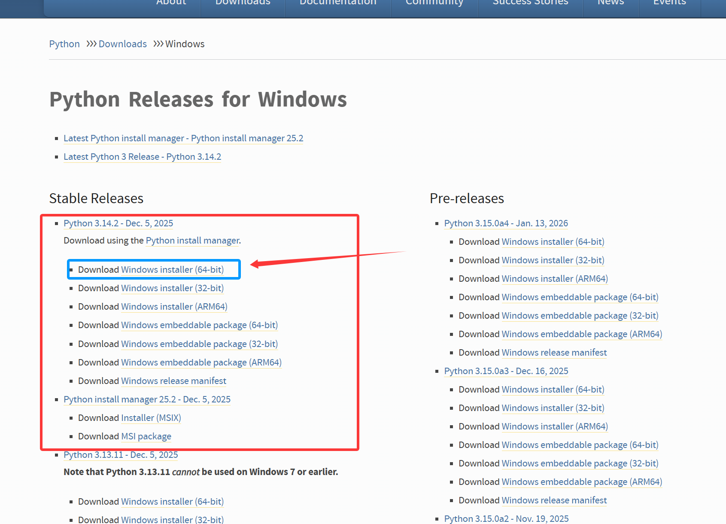Download 3.15.0a3 embeddable package (ARM64)
This screenshot has height=524, width=726.
pyautogui.click(x=582, y=482)
